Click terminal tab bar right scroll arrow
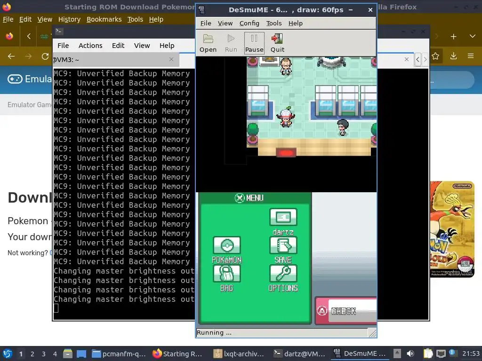Image resolution: width=482 pixels, height=361 pixels. pyautogui.click(x=425, y=59)
